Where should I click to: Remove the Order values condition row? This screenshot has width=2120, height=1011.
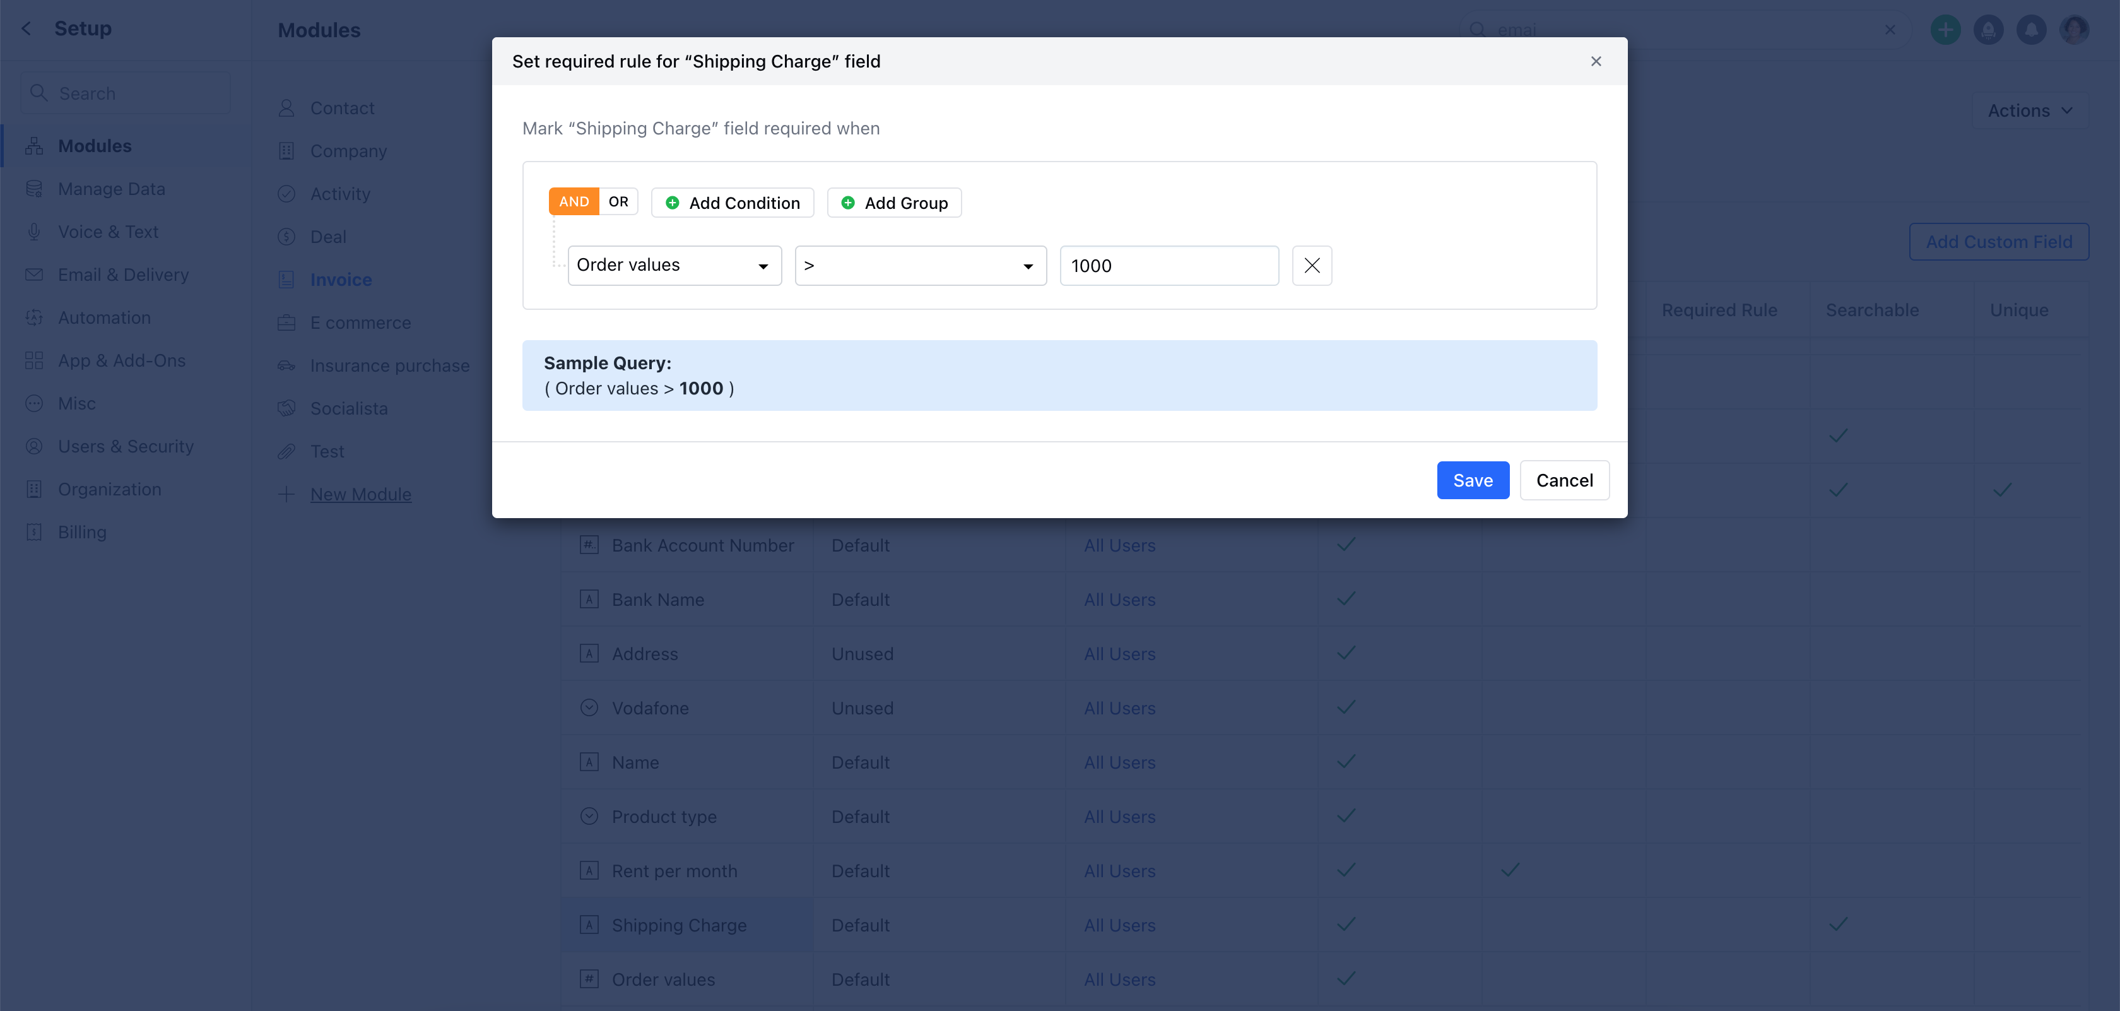(1312, 265)
